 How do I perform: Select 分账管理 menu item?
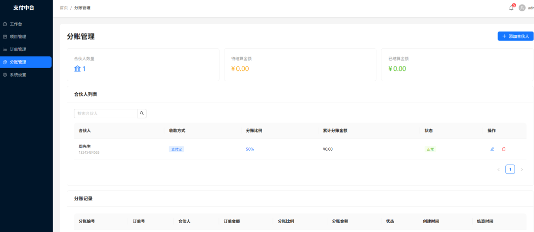26,62
